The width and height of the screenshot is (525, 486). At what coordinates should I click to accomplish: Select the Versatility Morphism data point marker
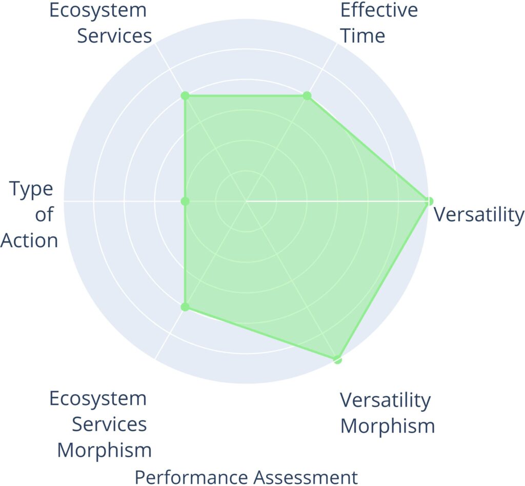click(337, 359)
